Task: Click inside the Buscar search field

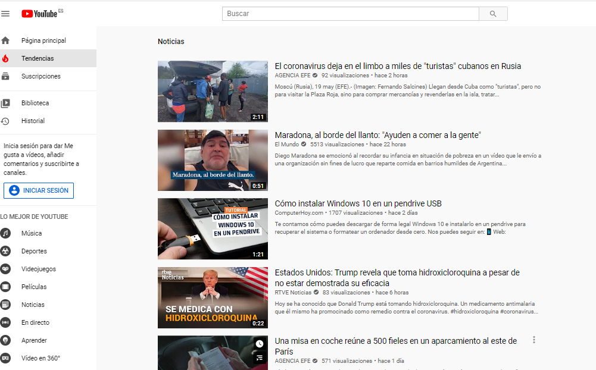Action: coord(350,14)
